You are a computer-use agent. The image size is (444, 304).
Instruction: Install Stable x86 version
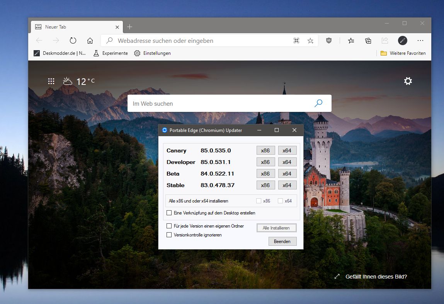[265, 185]
